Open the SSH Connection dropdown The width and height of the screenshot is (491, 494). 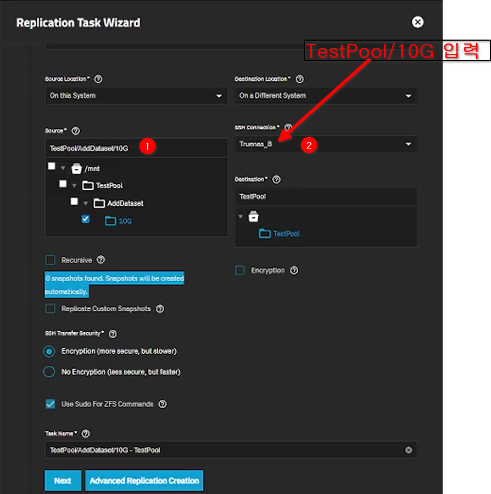[x=325, y=145]
